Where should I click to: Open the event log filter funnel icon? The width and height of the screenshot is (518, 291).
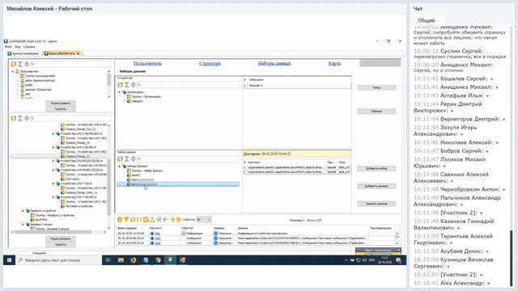tap(126, 219)
